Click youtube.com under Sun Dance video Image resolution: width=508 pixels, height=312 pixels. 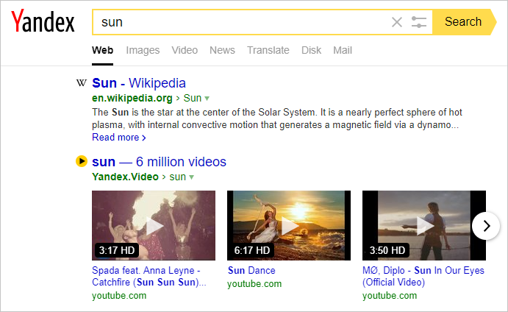pos(254,284)
